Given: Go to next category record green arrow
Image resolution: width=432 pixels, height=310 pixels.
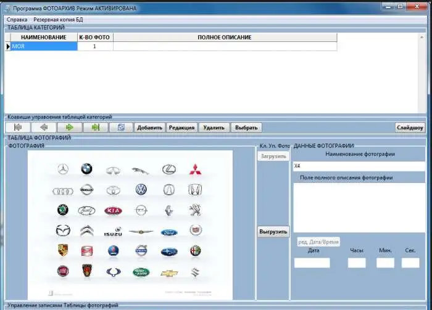Looking at the screenshot, I should (x=69, y=128).
